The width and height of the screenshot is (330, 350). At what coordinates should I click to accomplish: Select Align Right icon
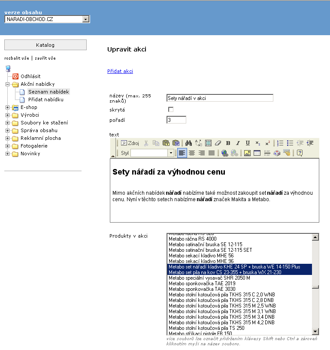[x=202, y=153]
